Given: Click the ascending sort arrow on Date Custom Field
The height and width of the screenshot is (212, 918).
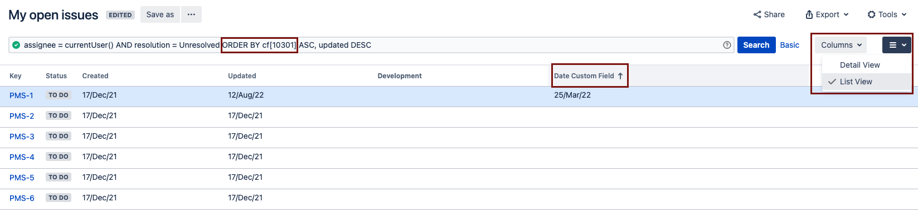Looking at the screenshot, I should (x=620, y=76).
